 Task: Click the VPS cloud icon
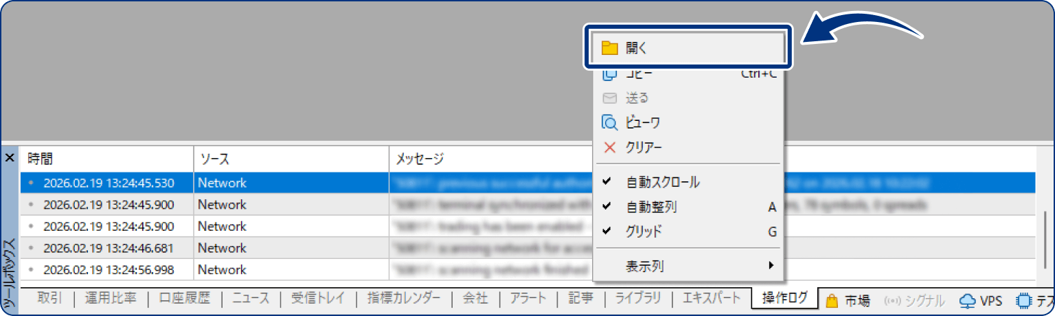[967, 300]
